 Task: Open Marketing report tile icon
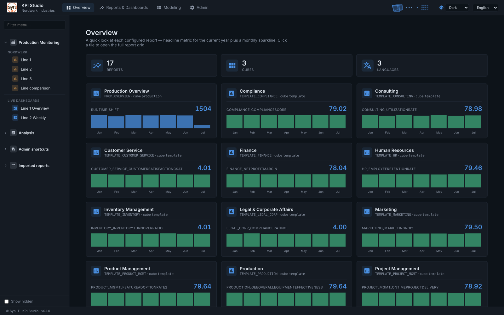(367, 212)
